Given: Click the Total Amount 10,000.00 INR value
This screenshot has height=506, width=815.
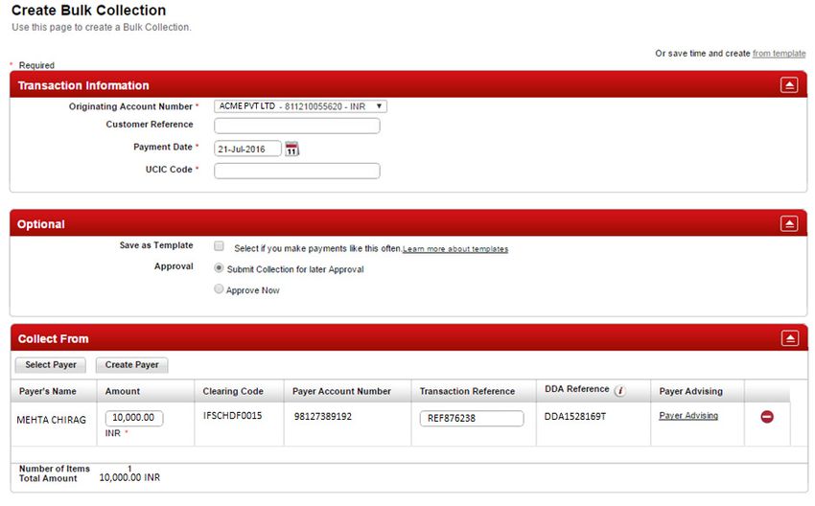Looking at the screenshot, I should coord(129,477).
